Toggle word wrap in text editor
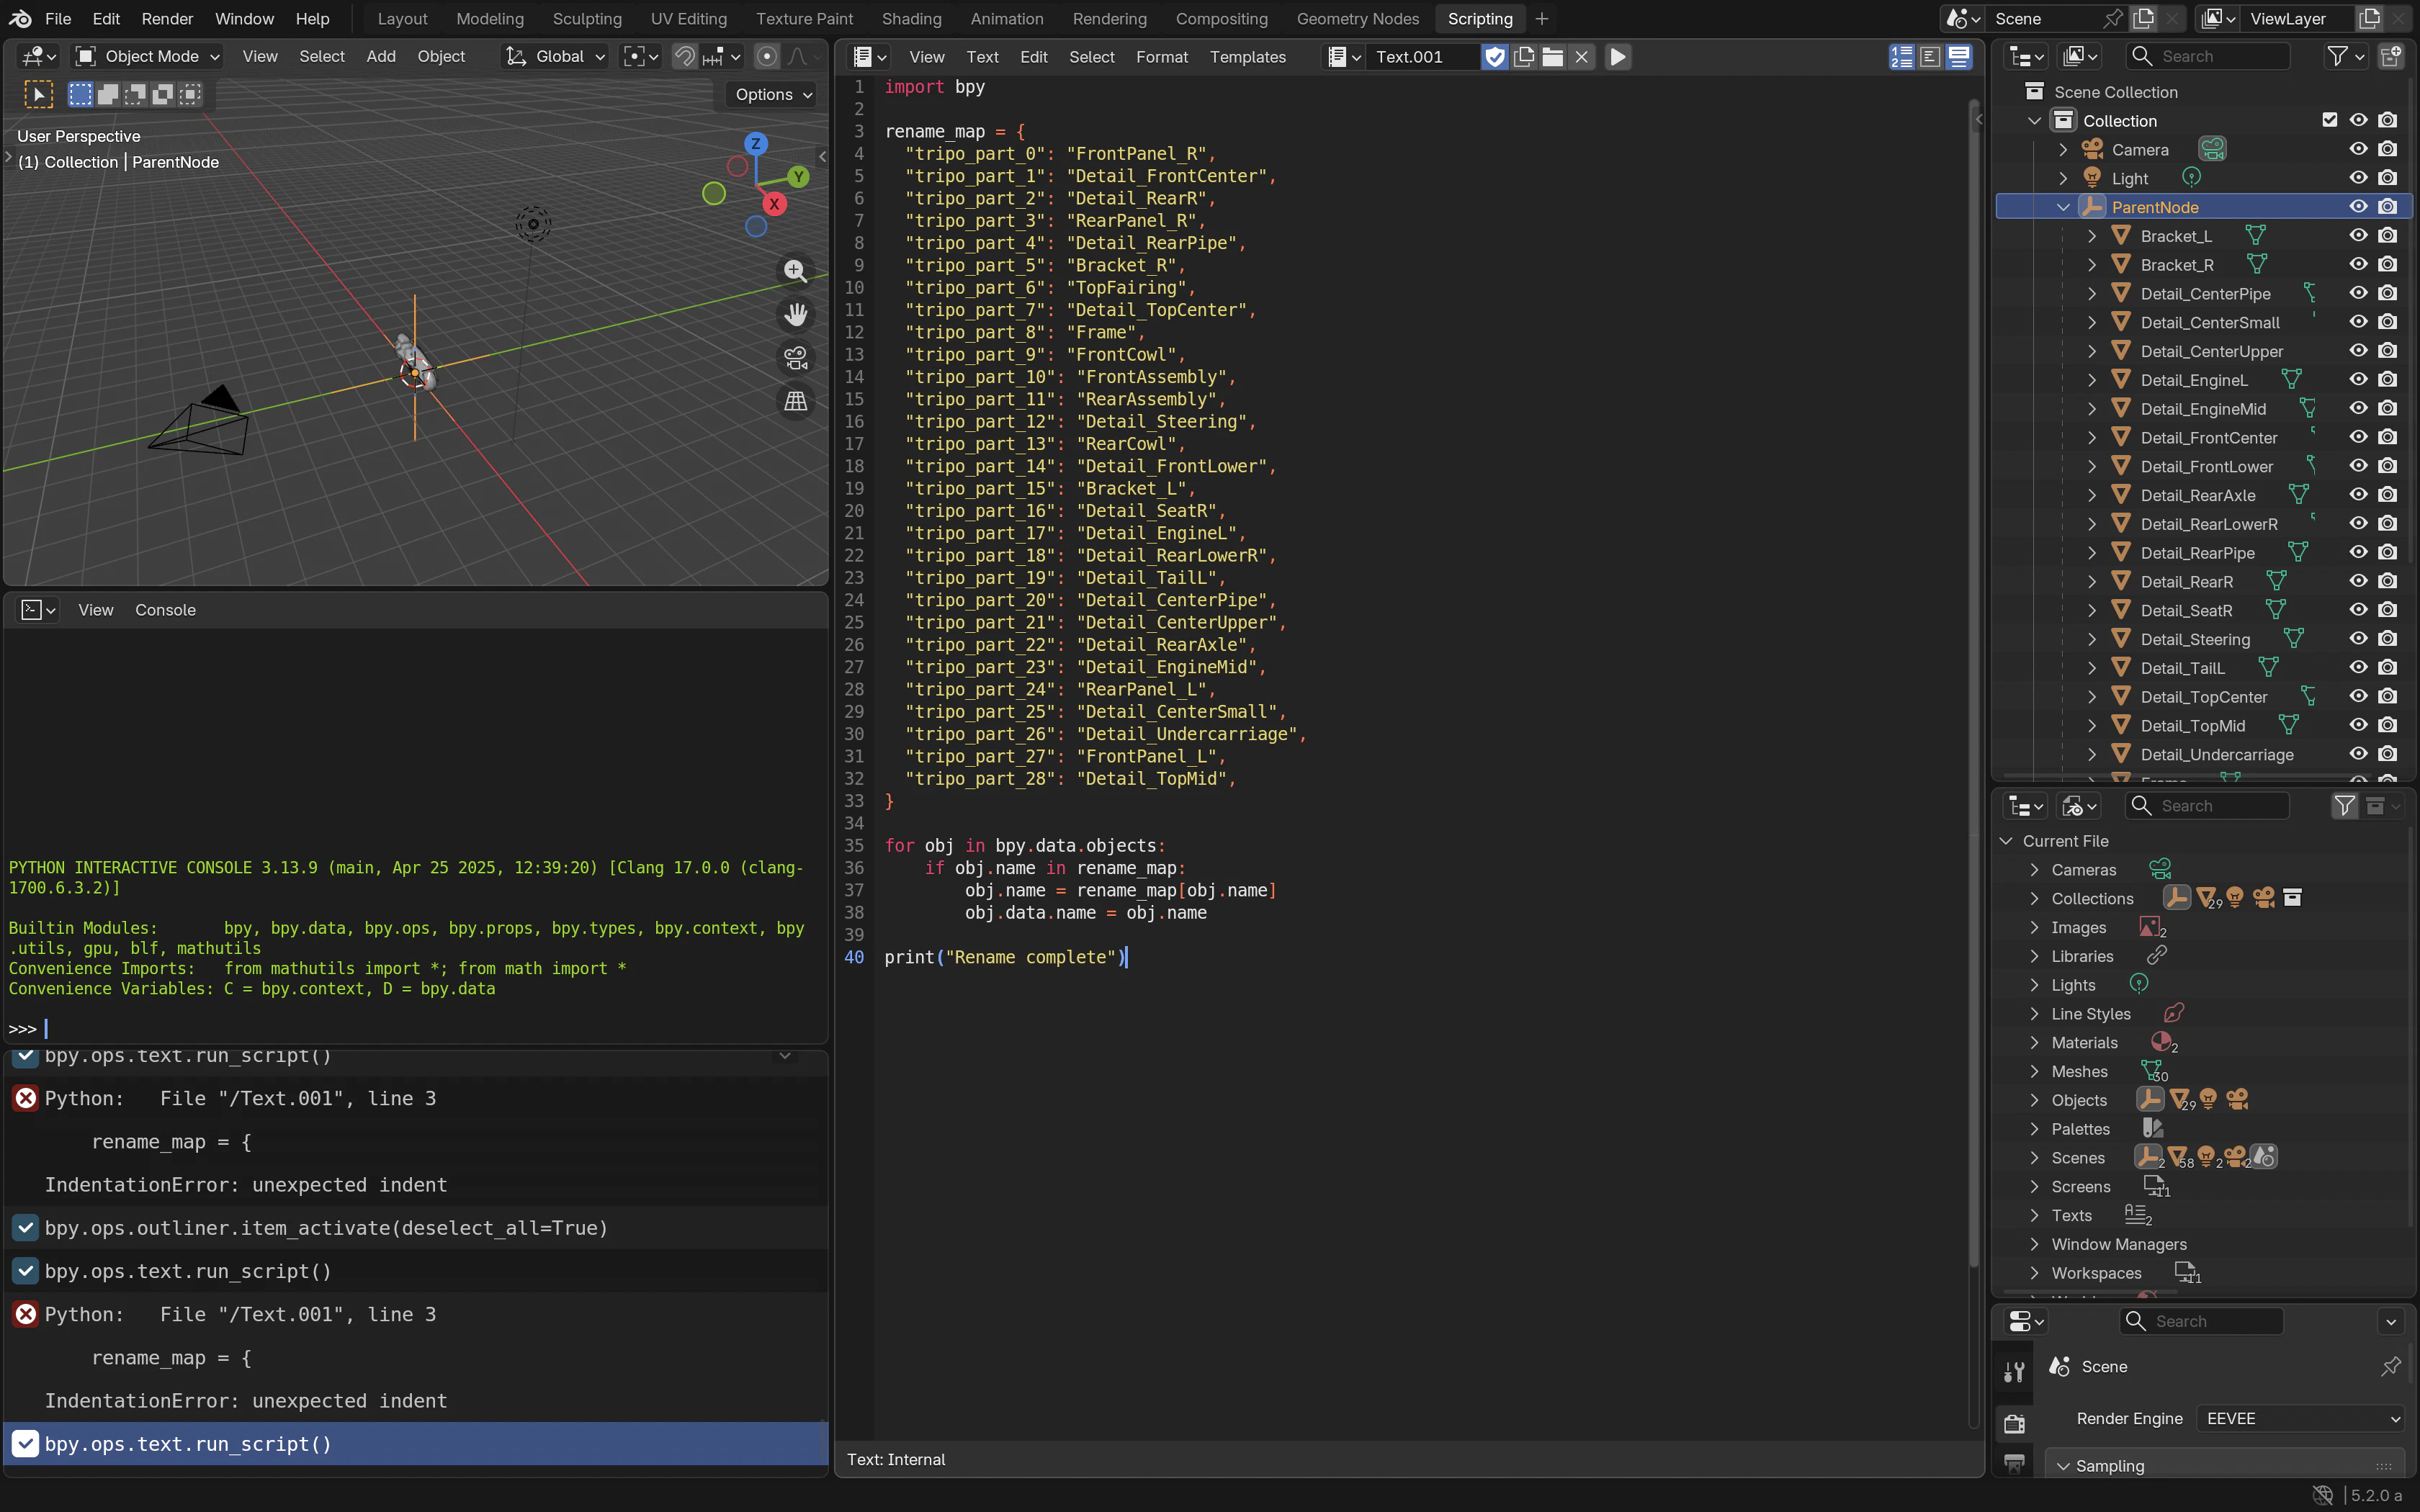 click(1930, 57)
